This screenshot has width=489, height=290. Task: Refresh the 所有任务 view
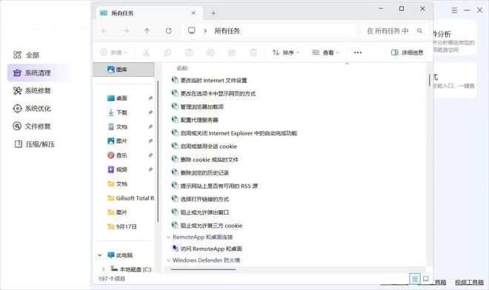point(168,31)
